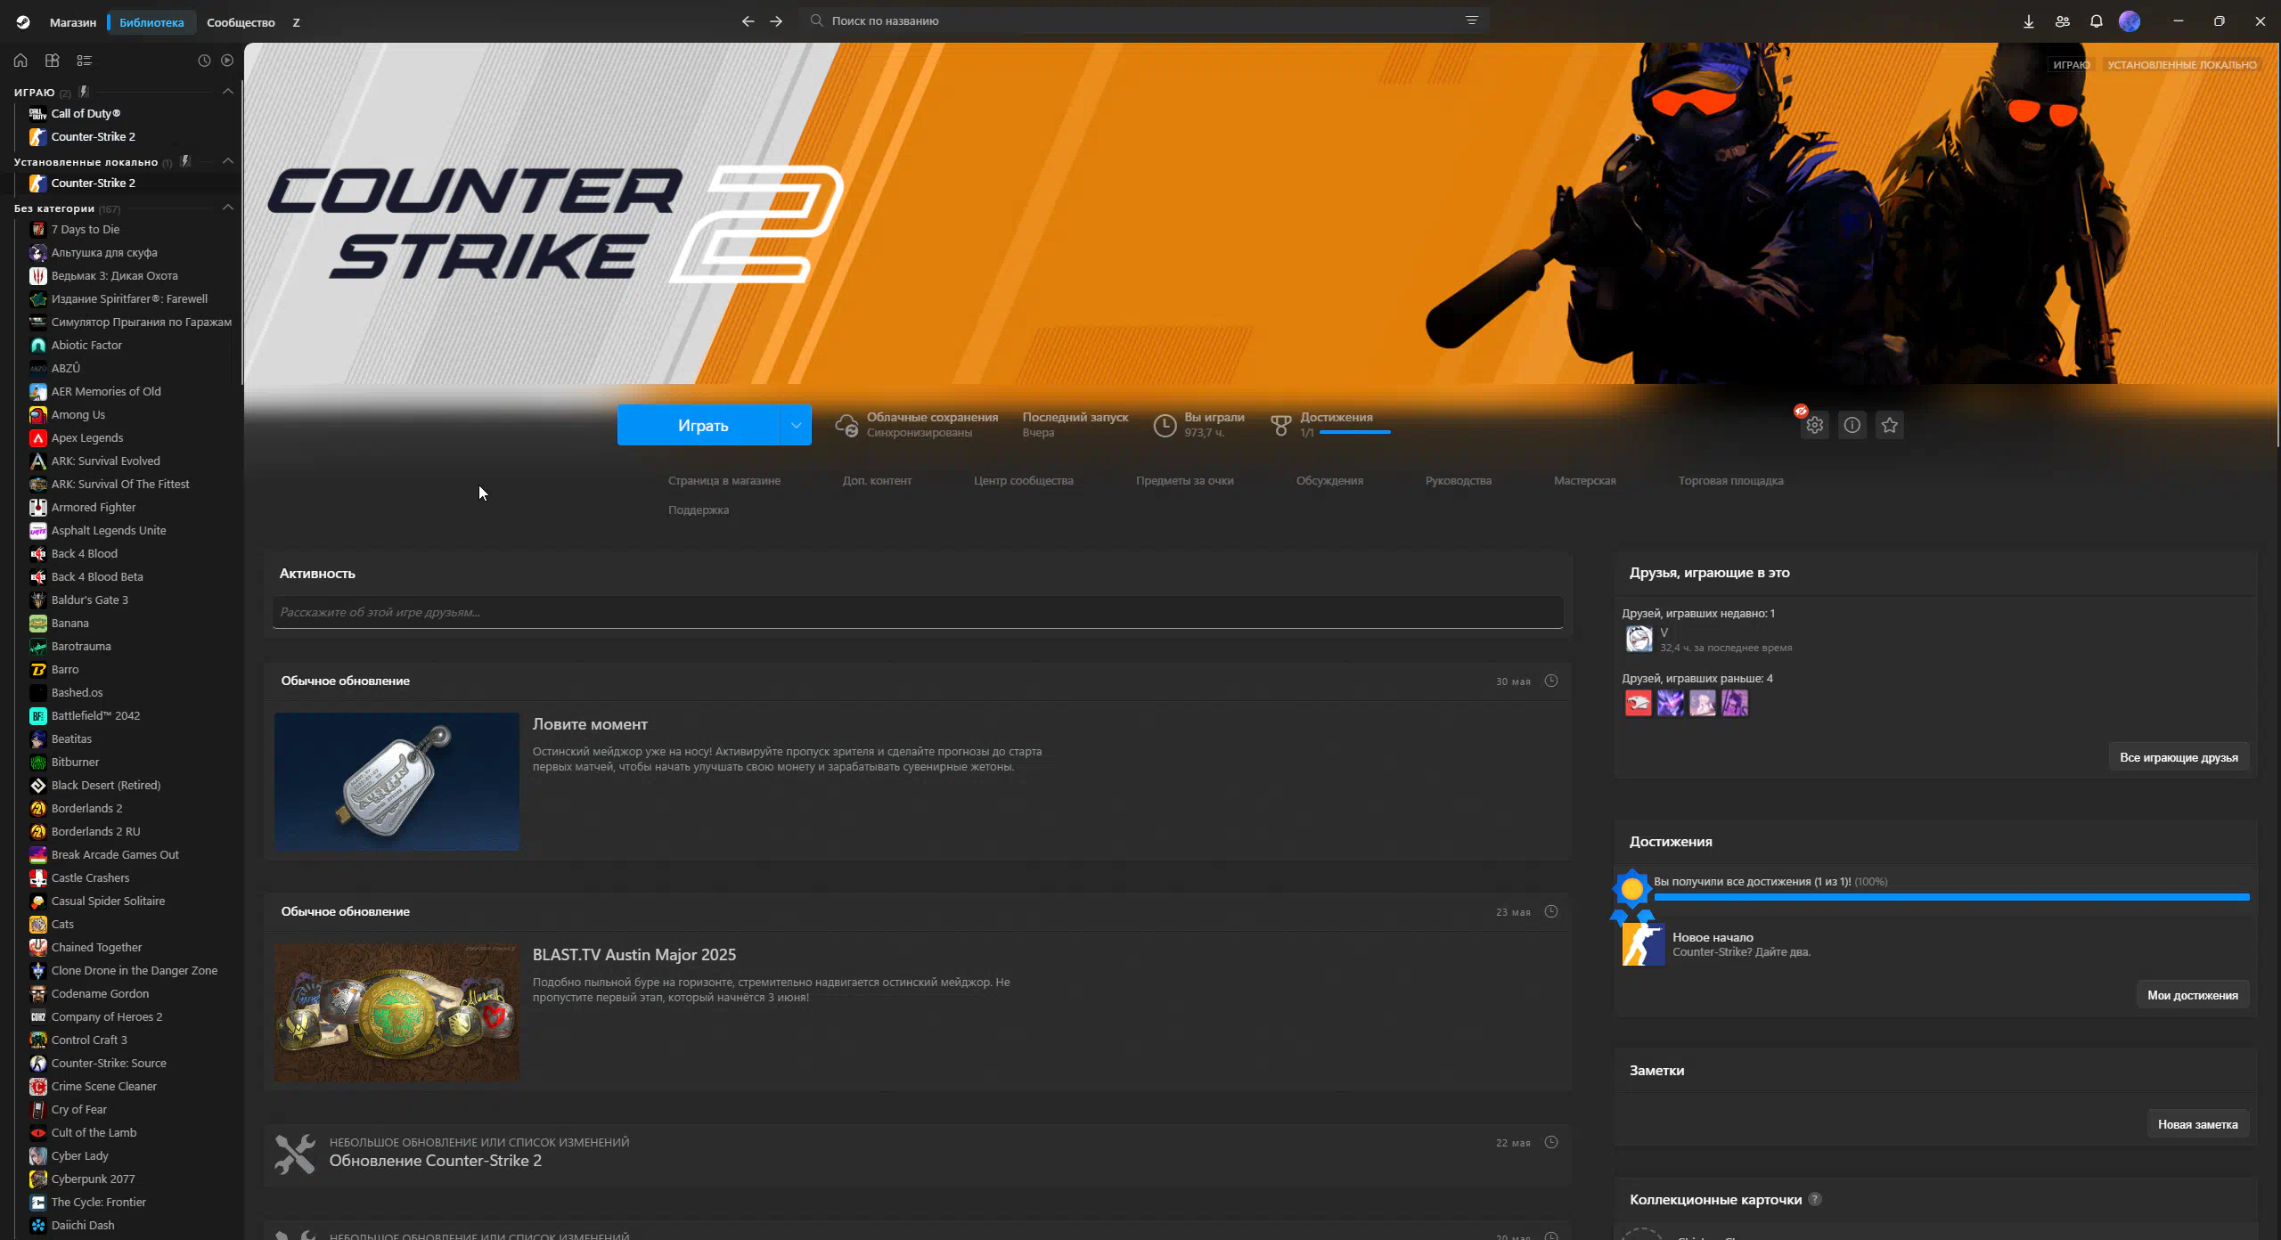Image resolution: width=2281 pixels, height=1240 pixels.
Task: Open Мастерская link
Action: pyautogui.click(x=1584, y=481)
